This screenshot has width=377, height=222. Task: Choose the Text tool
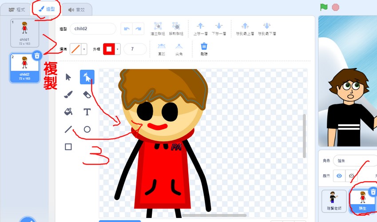tap(87, 112)
